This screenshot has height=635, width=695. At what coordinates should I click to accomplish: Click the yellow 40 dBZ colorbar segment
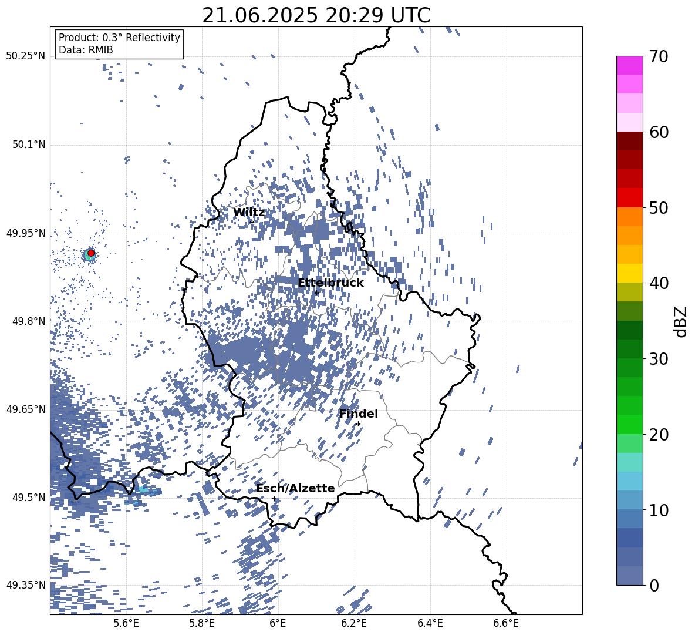click(x=629, y=274)
